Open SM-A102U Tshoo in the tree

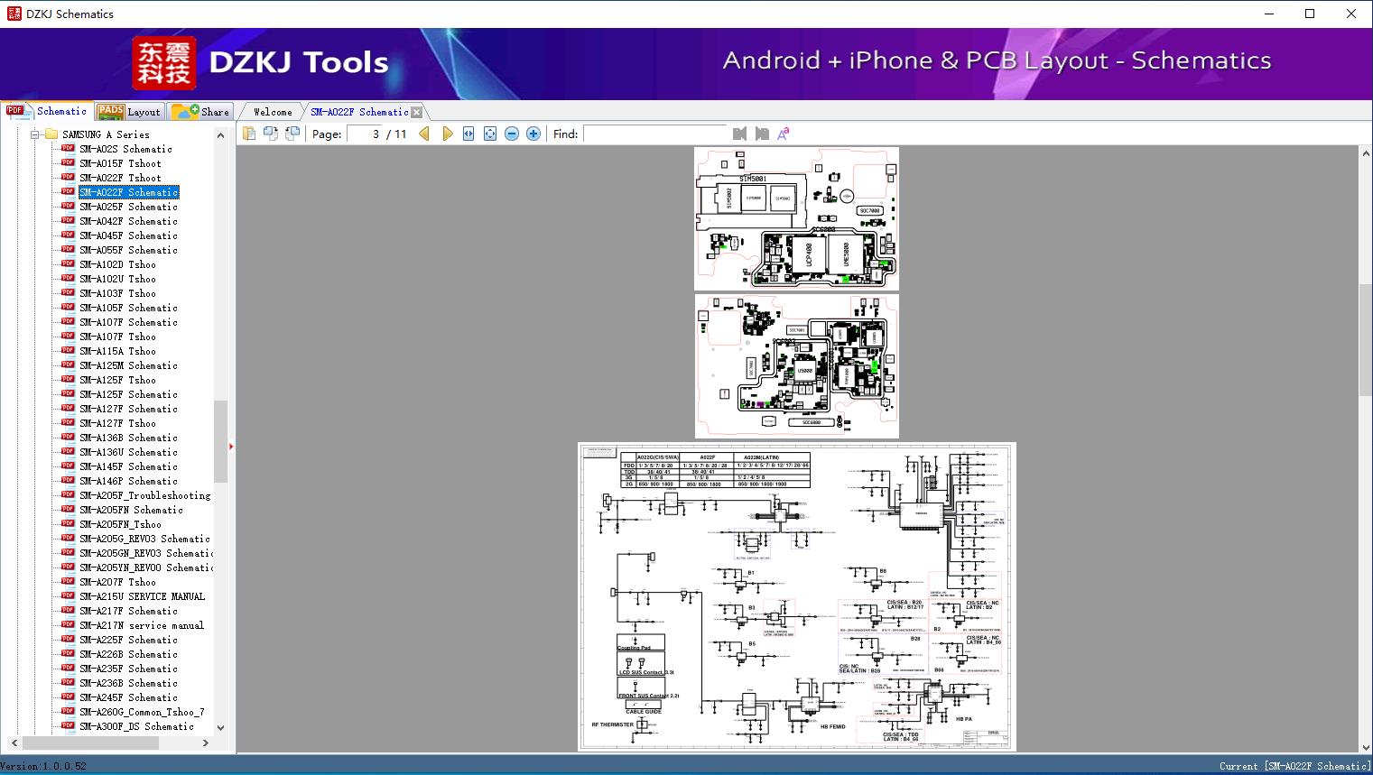pyautogui.click(x=117, y=279)
